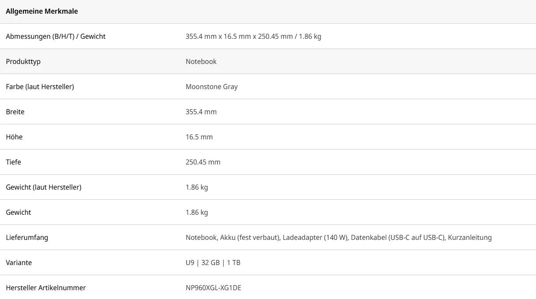
Task: Click the Notebook product type value
Action: coord(201,62)
